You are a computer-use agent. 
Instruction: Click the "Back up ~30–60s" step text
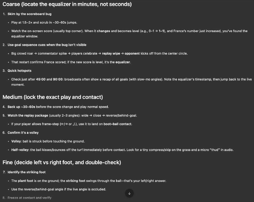click(58, 107)
